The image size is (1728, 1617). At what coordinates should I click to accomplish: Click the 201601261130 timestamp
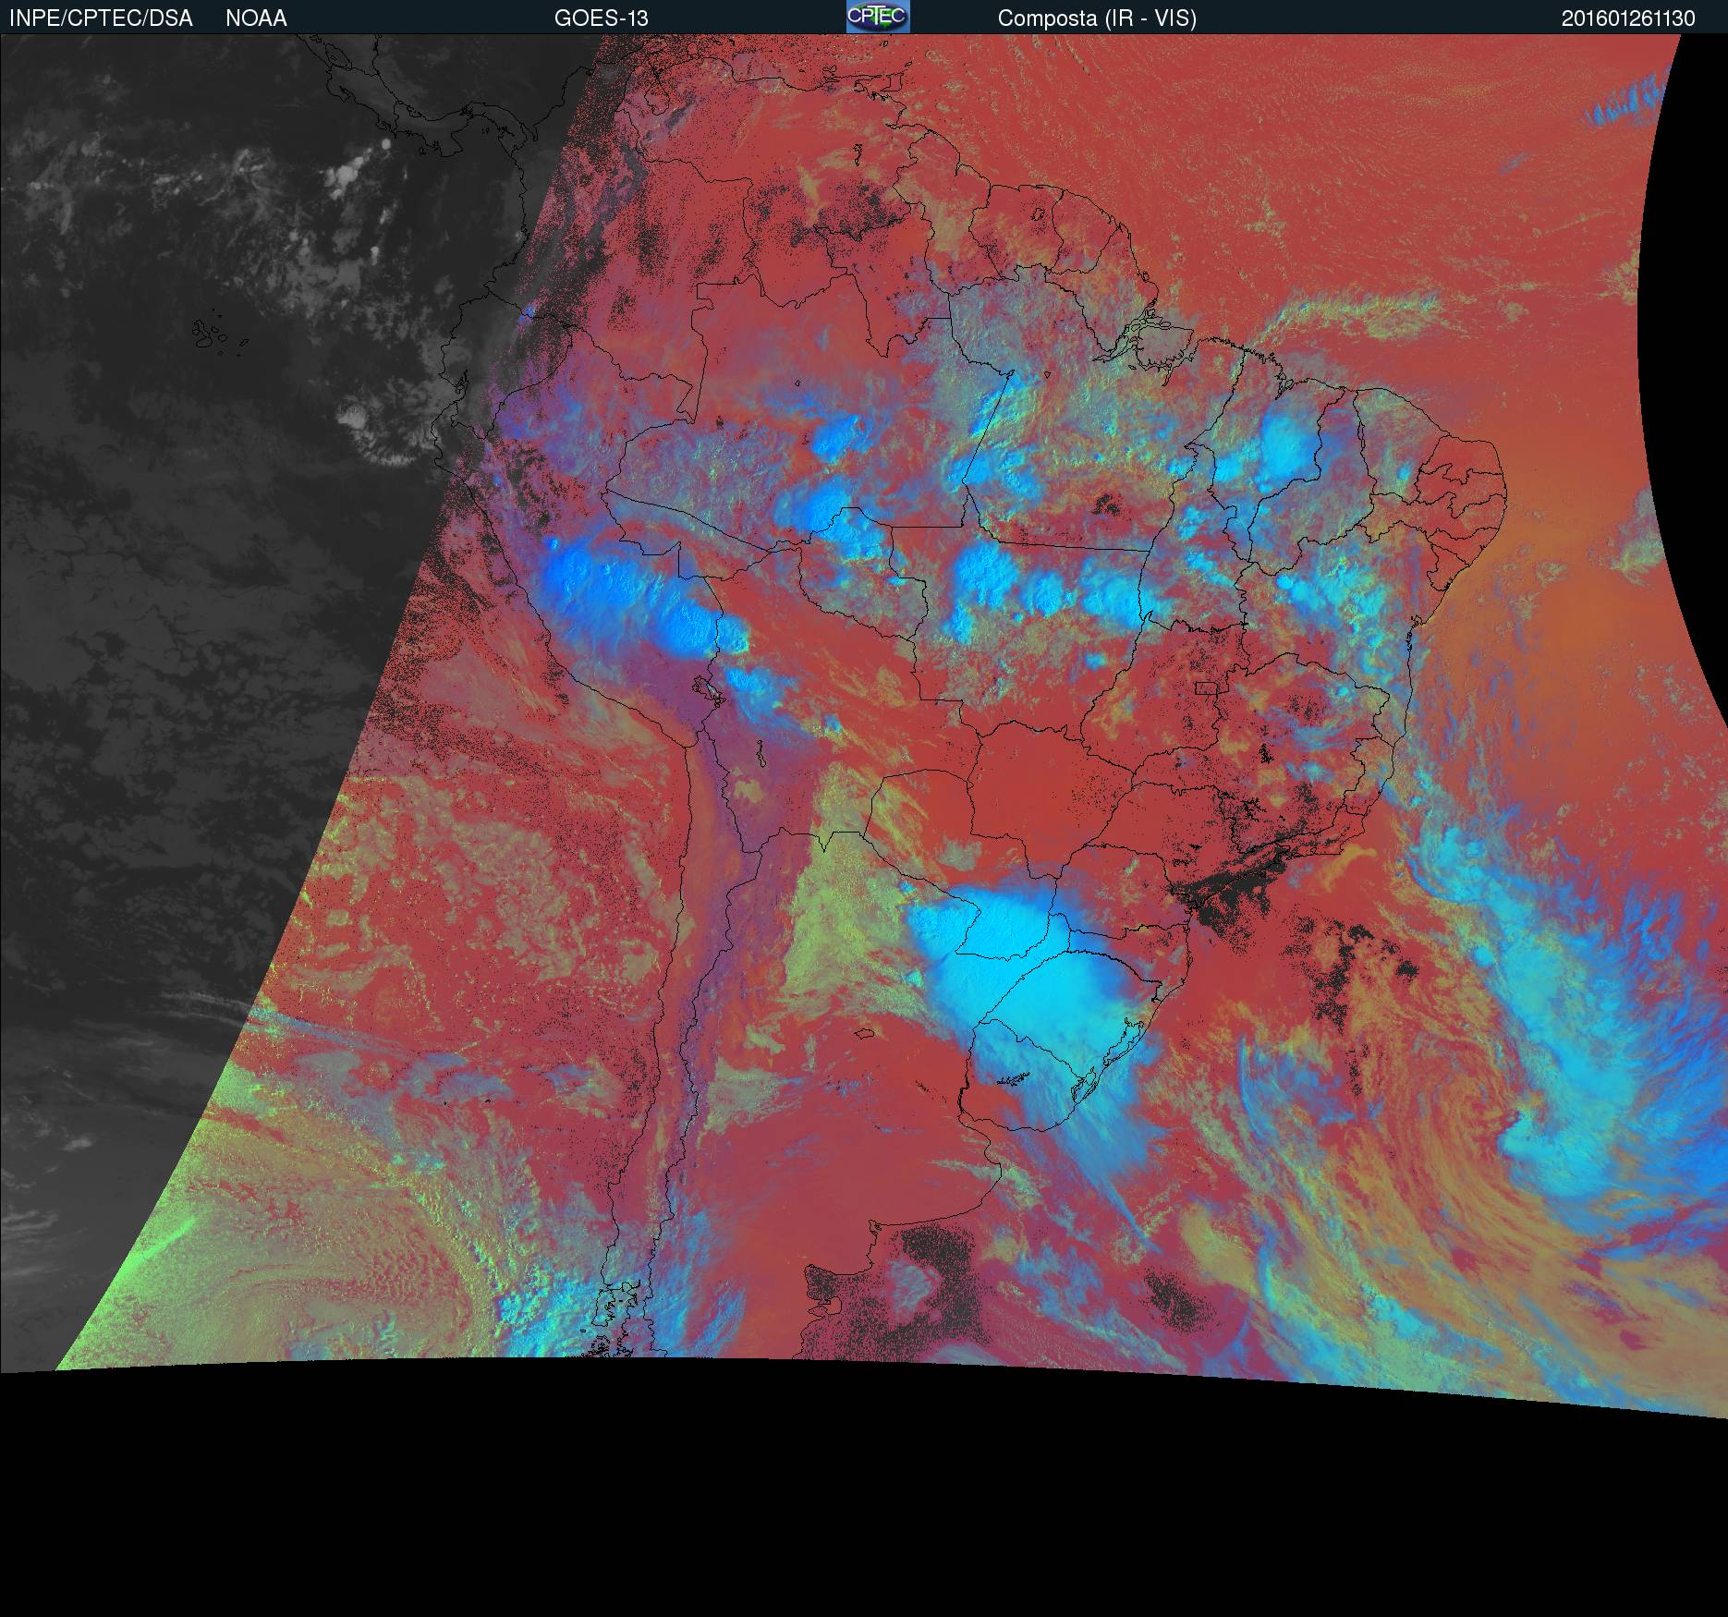(x=1628, y=18)
